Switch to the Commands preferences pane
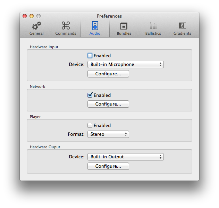Screen dimensions: 219x208 coord(66,28)
